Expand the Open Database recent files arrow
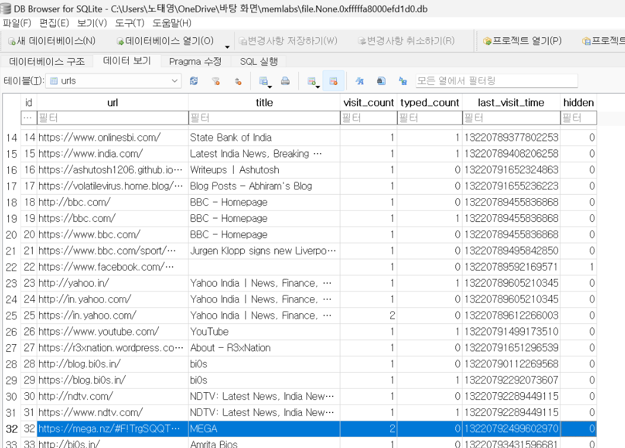Screen dimensions: 625x448 (x=227, y=47)
